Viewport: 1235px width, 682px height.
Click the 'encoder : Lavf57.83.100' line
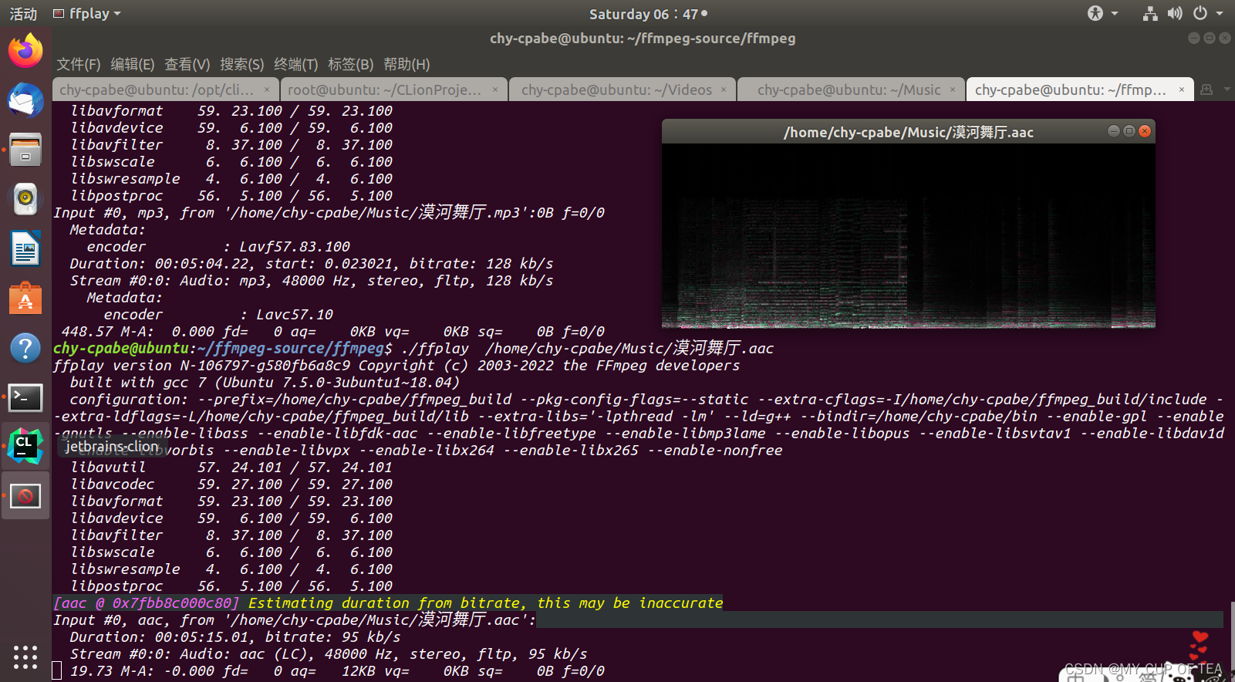click(218, 246)
